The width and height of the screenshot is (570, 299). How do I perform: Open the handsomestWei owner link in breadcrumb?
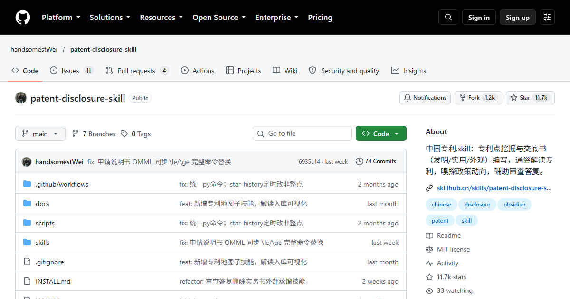(34, 49)
